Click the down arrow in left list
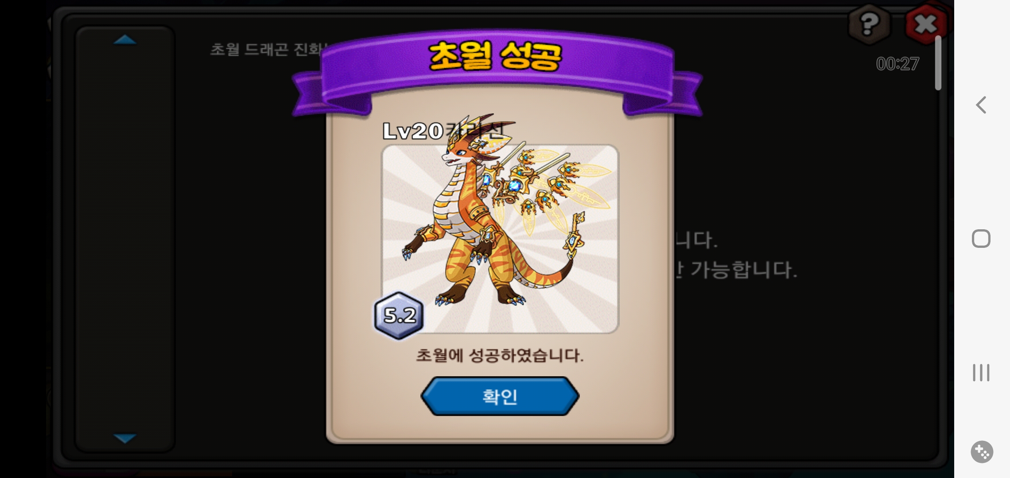The height and width of the screenshot is (478, 1010). (x=125, y=438)
